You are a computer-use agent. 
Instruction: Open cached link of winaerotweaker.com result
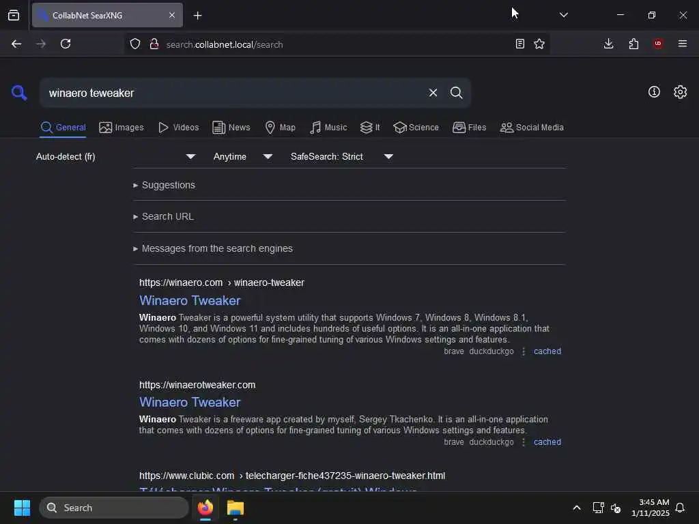(547, 442)
